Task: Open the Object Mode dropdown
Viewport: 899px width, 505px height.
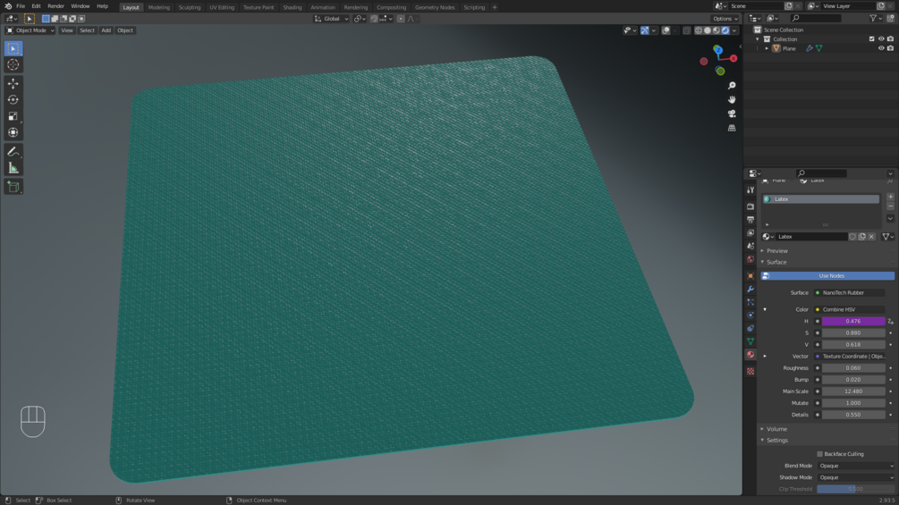Action: click(30, 30)
